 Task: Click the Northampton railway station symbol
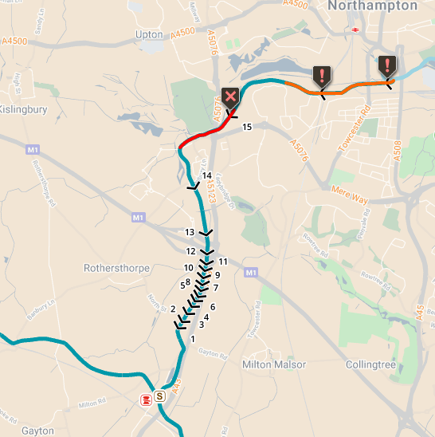355,30
